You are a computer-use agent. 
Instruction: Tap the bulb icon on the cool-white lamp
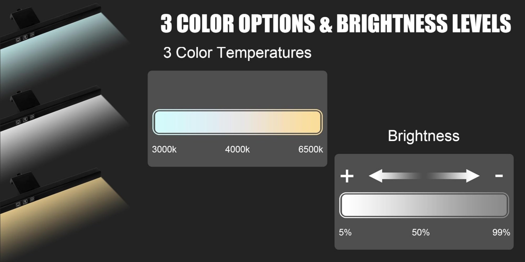[x=25, y=37]
